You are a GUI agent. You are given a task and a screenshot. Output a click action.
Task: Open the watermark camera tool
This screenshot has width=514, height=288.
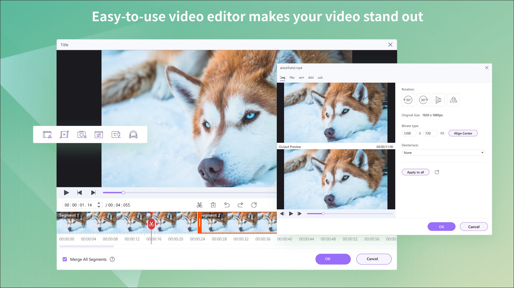click(82, 134)
